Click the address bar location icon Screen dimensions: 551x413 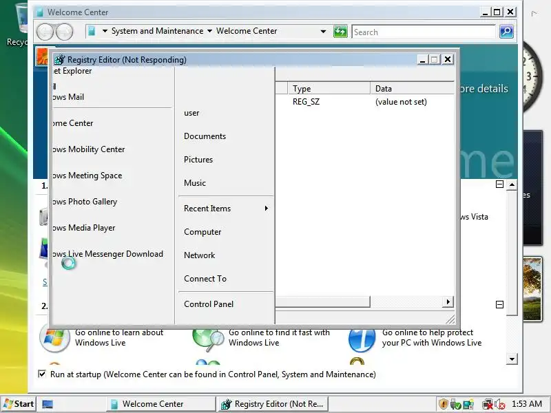92,31
